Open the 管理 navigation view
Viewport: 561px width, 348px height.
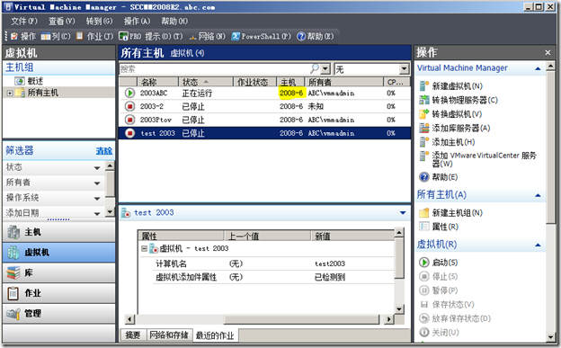click(58, 314)
